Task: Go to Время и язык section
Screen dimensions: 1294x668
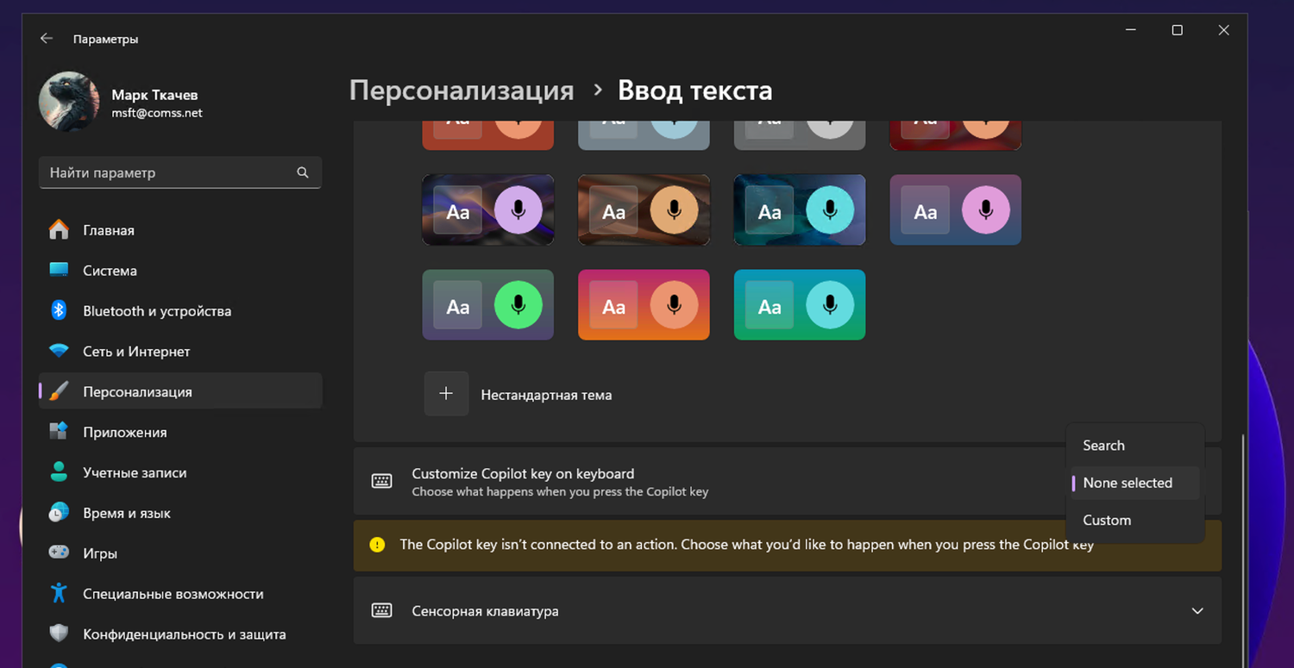Action: tap(126, 513)
